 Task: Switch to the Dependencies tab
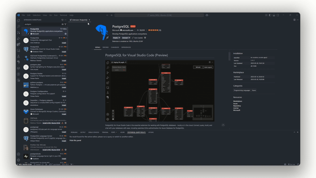click(x=126, y=47)
